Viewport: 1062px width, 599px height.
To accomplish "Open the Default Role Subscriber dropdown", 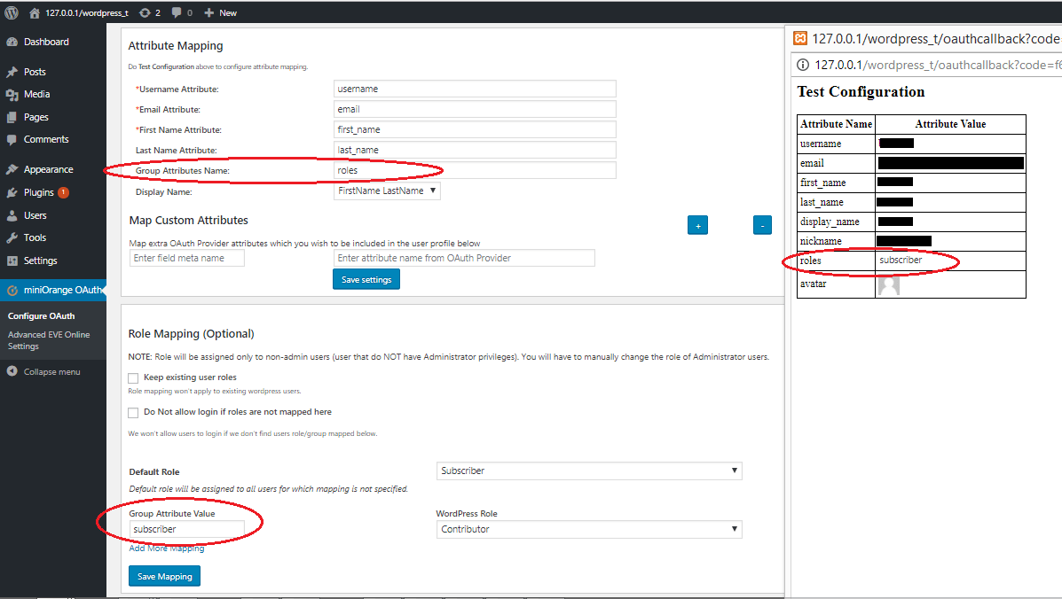I will point(589,471).
